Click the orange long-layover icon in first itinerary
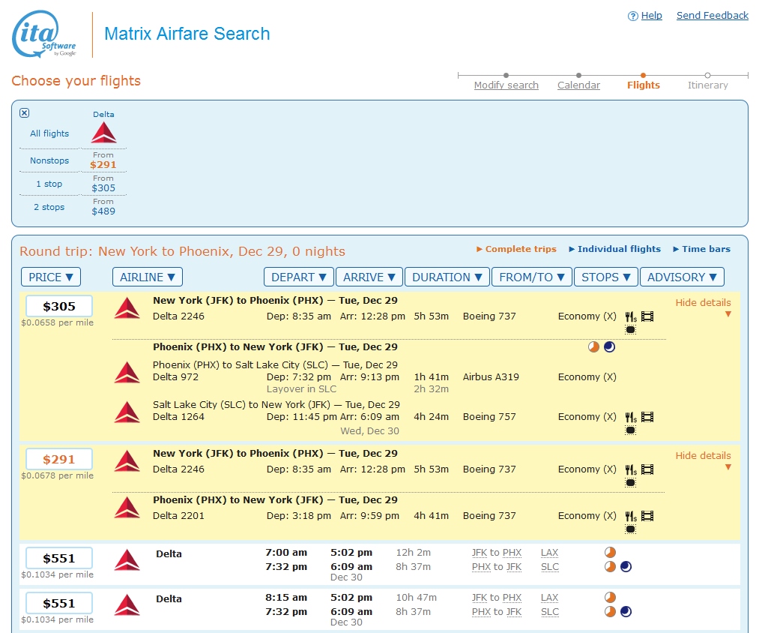Viewport: 768px width, 633px height. pyautogui.click(x=593, y=347)
